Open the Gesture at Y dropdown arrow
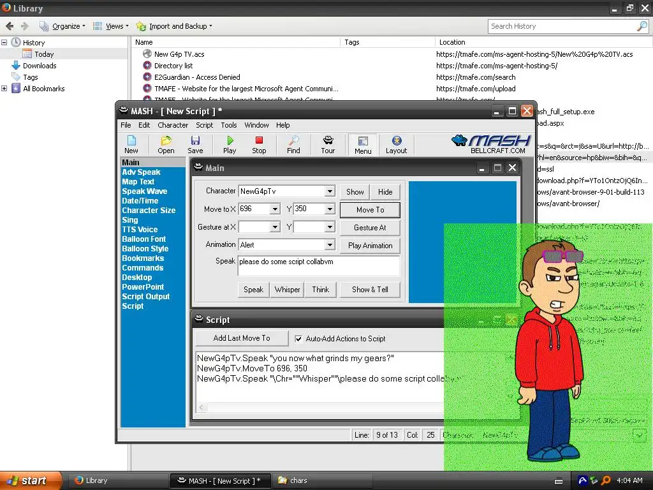 330,227
